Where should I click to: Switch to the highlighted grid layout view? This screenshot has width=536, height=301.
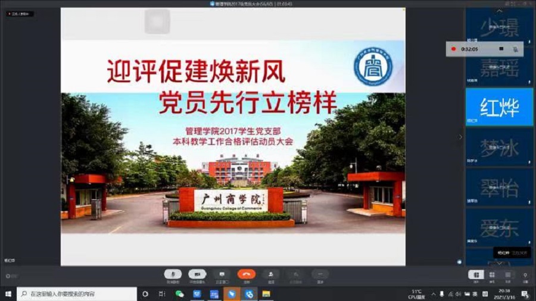(476, 274)
